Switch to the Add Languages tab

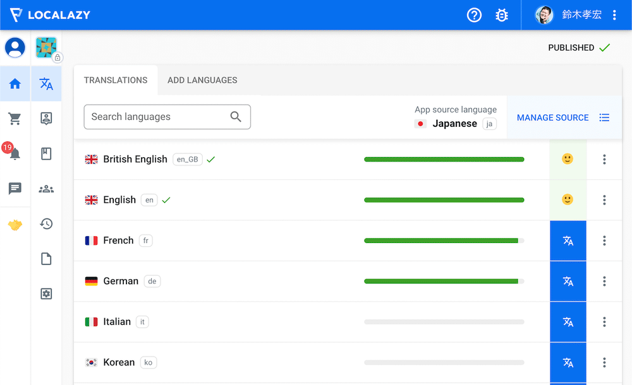[x=202, y=80]
